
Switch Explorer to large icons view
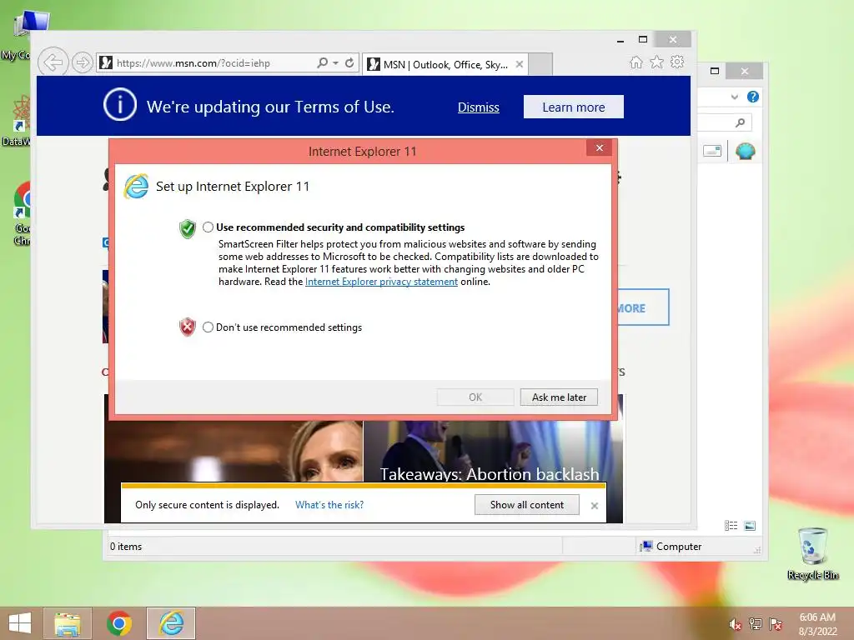pos(750,525)
